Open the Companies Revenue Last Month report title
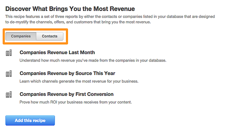This screenshot has height=134, width=230. (57, 53)
